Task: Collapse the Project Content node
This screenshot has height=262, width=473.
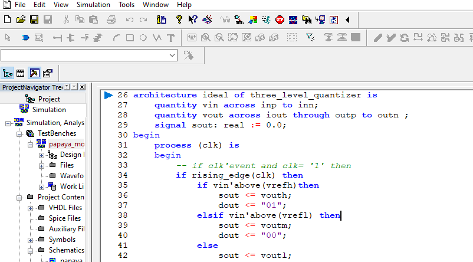Action: pos(19,198)
